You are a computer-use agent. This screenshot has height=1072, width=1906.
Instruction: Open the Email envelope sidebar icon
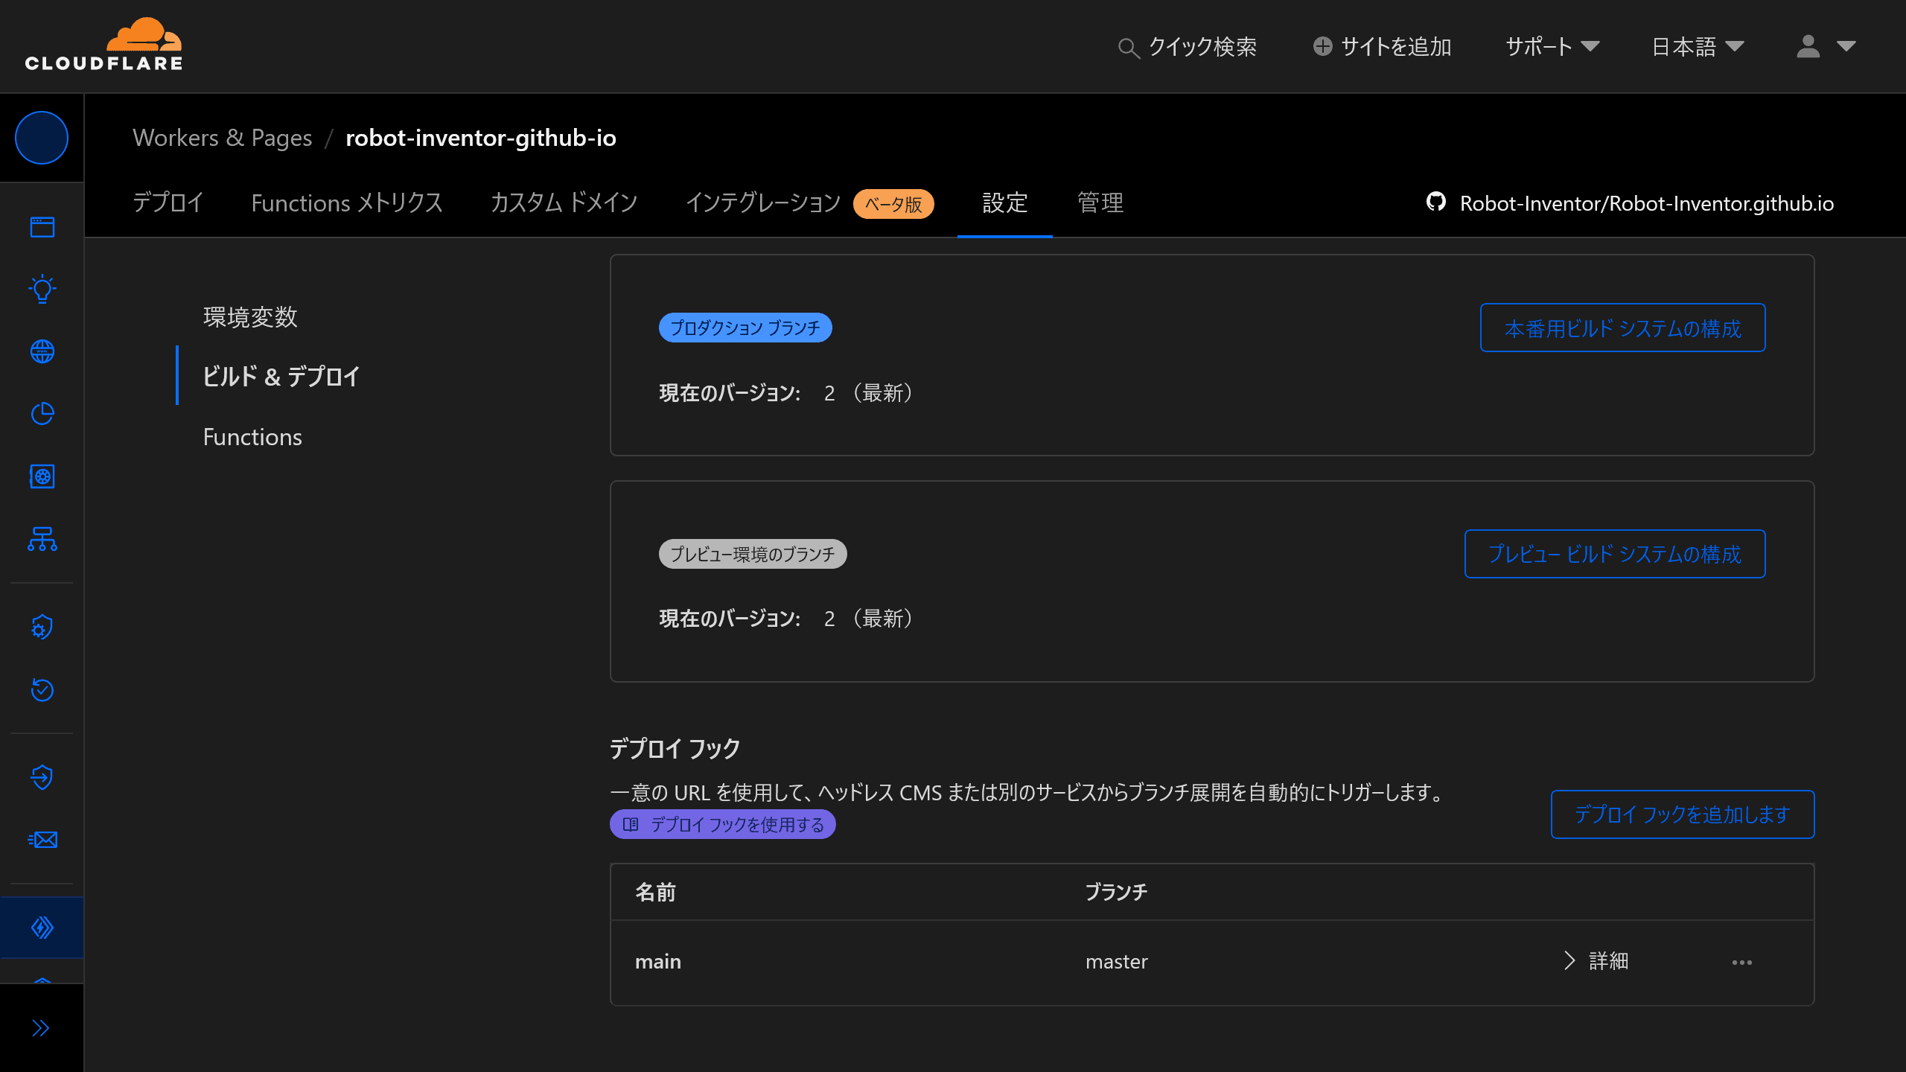(42, 840)
